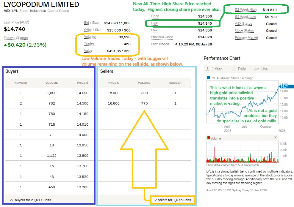Select the Previous Close label
The height and width of the screenshot is (207, 294).
click(x=162, y=37)
